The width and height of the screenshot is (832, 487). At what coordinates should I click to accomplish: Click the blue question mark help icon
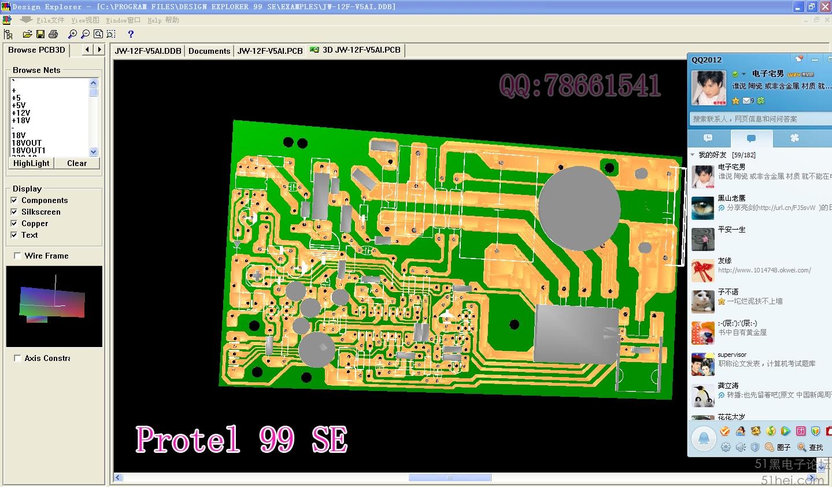click(131, 34)
